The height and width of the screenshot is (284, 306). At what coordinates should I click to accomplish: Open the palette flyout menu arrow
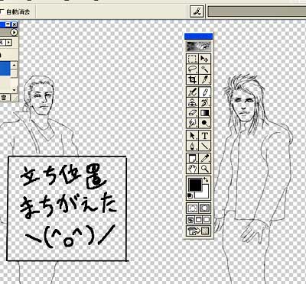[x=14, y=32]
